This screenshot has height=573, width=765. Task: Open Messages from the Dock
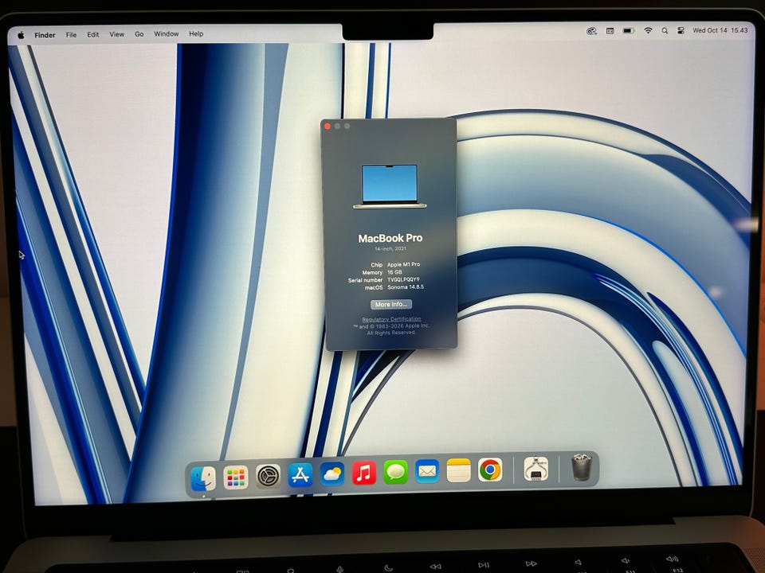pyautogui.click(x=396, y=472)
